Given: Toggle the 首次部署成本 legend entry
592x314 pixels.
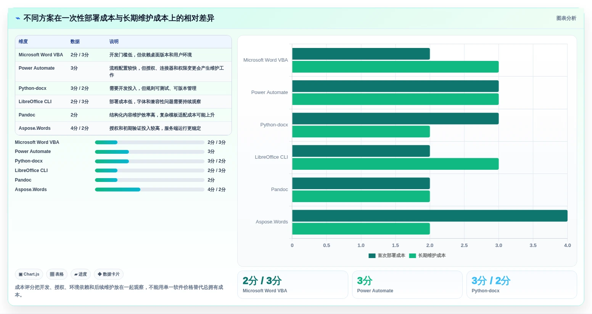Looking at the screenshot, I should [x=387, y=255].
